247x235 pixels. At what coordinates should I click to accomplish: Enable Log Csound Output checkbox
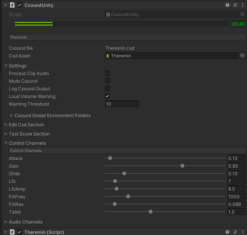tap(108, 89)
